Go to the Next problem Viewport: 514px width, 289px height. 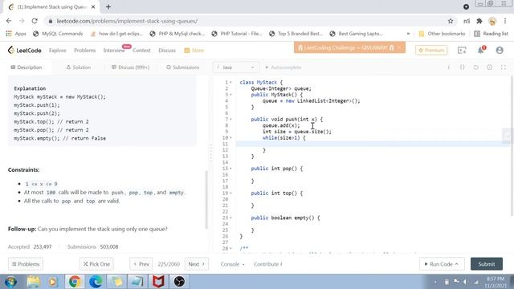[x=196, y=264]
